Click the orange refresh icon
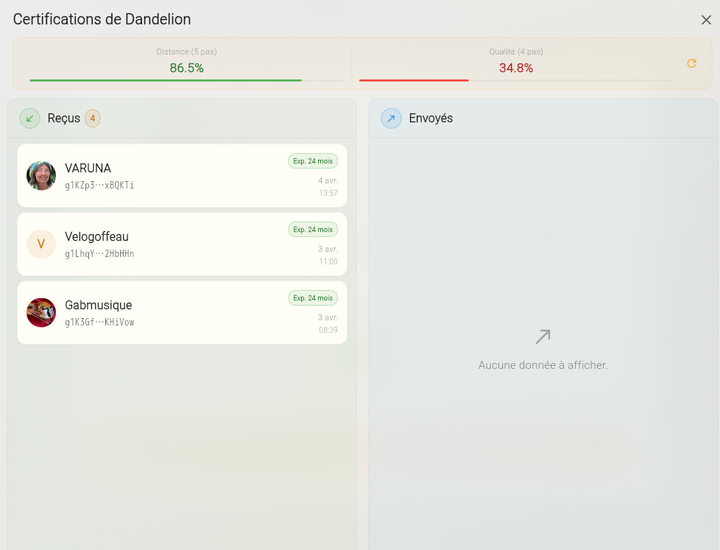This screenshot has width=720, height=550. click(x=691, y=63)
